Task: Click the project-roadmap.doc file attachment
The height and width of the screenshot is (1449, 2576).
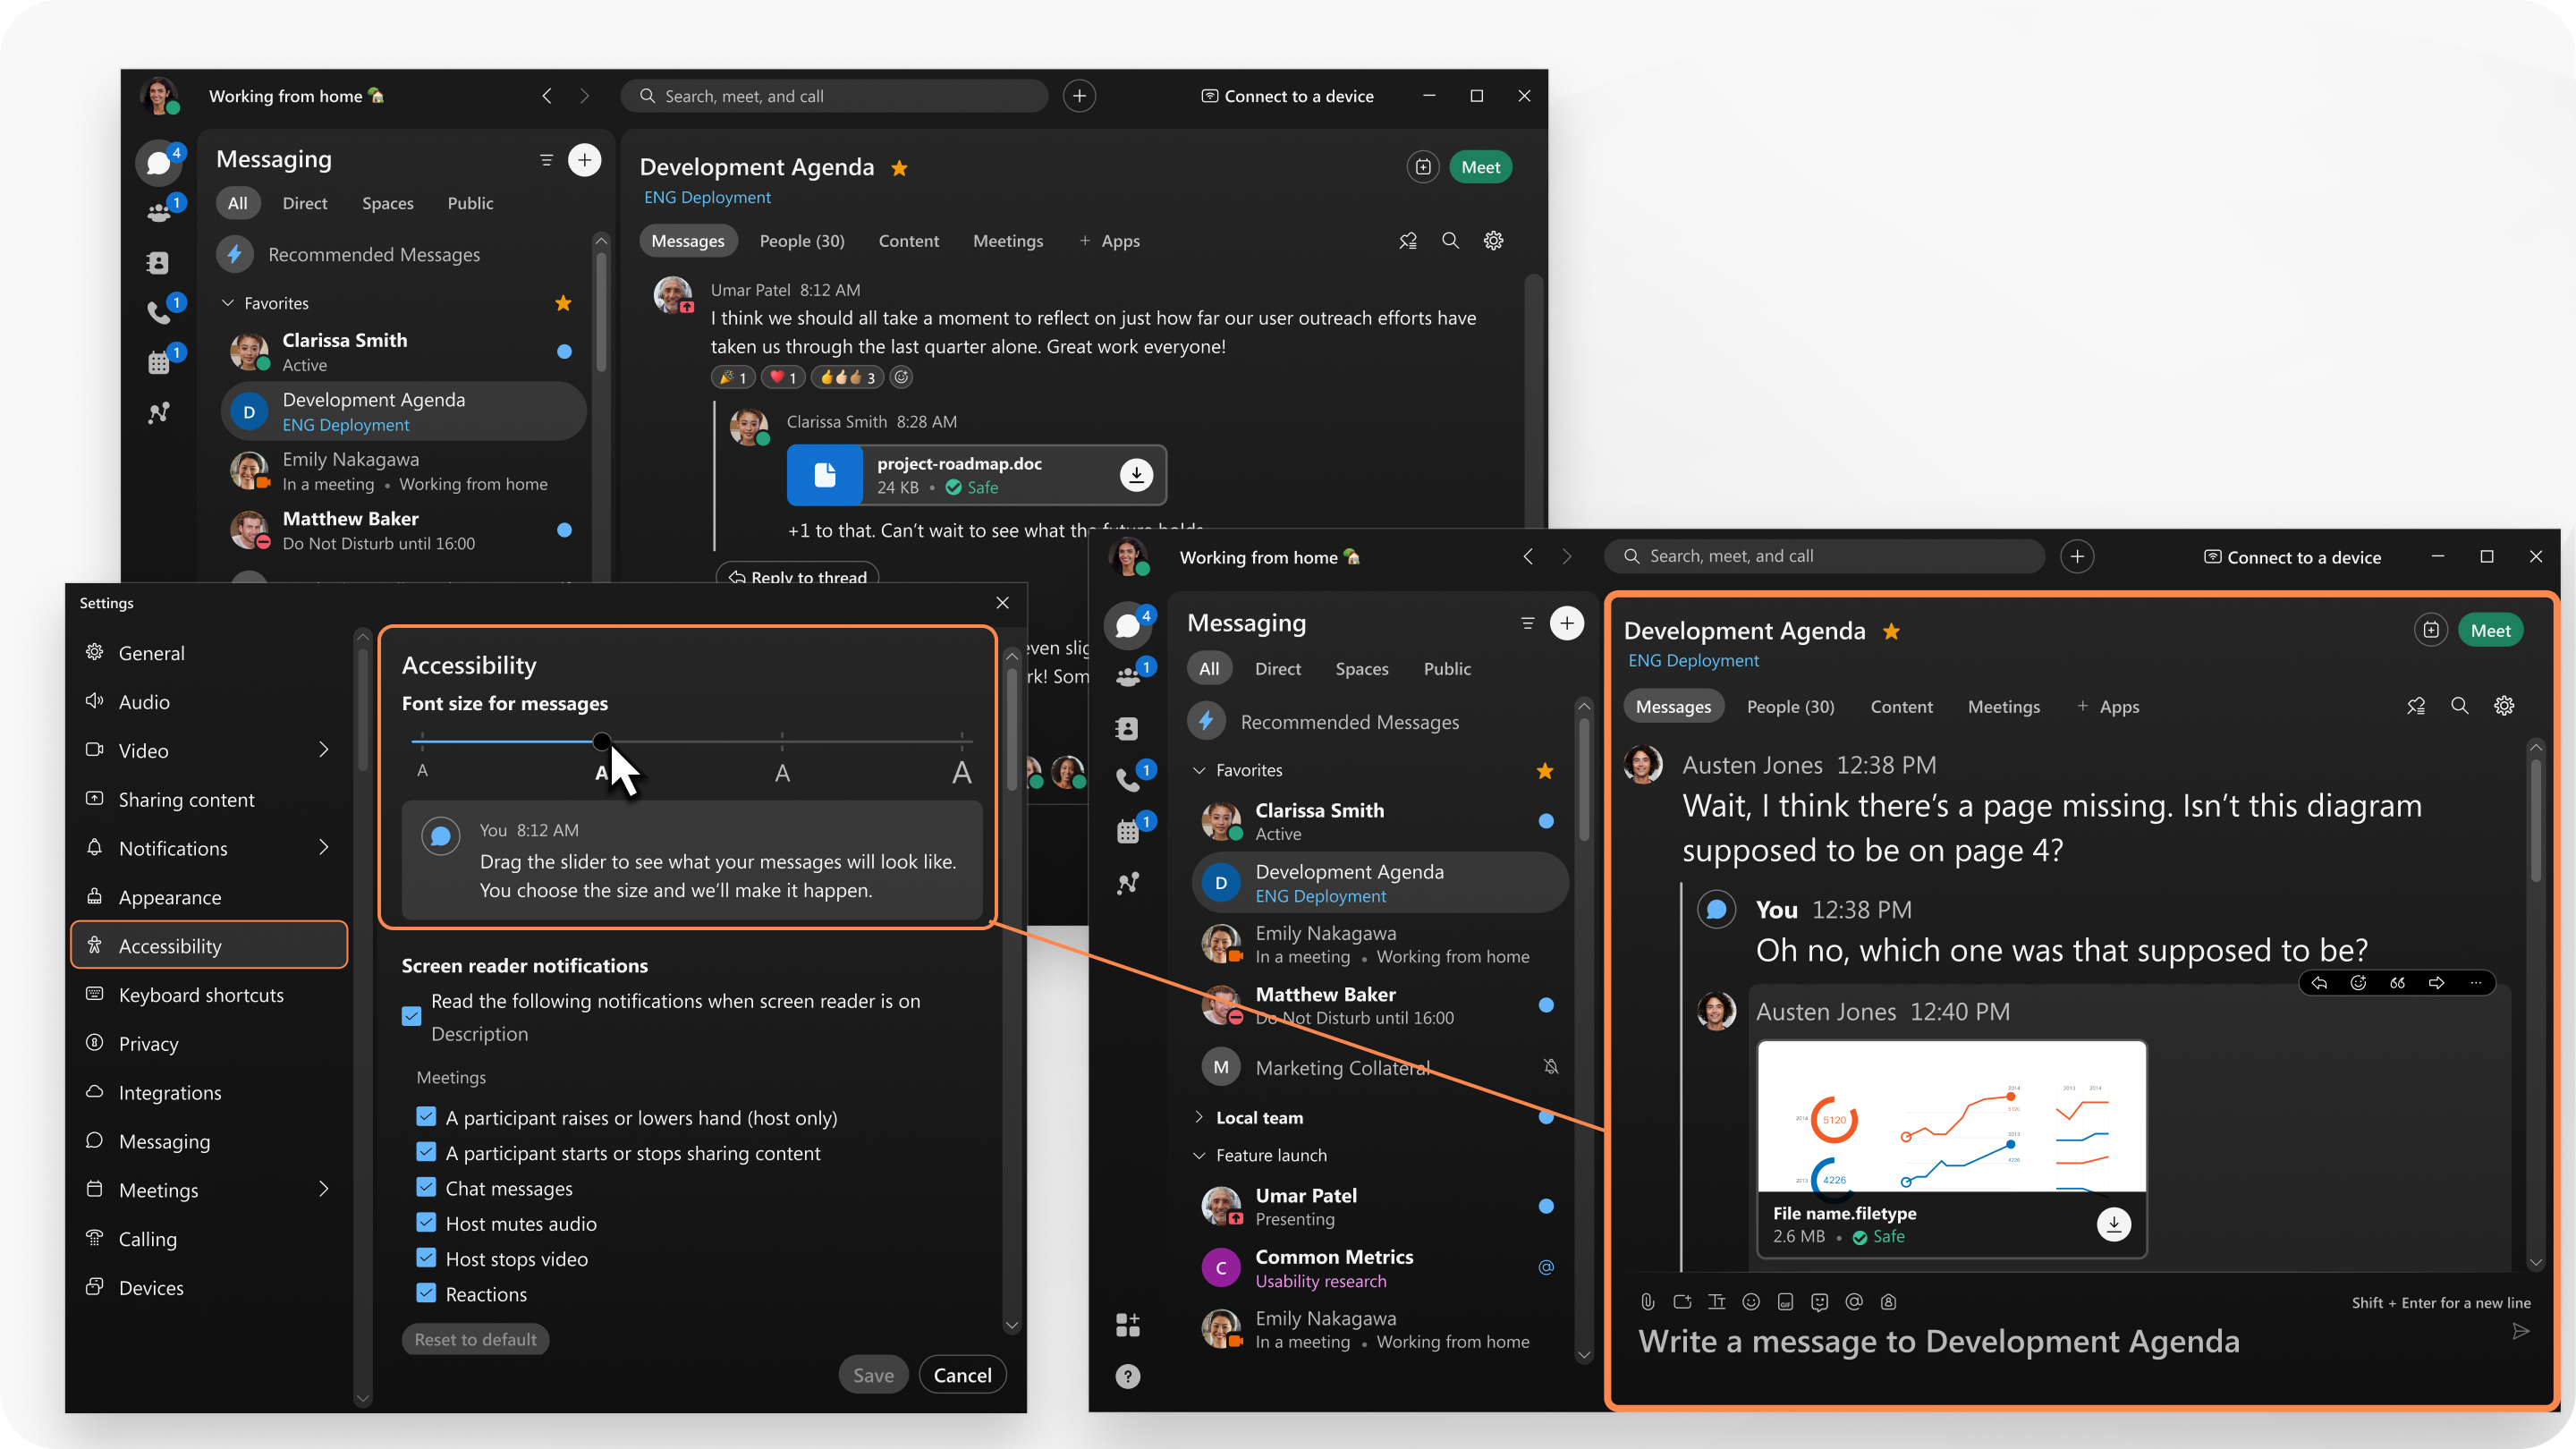Action: click(973, 474)
